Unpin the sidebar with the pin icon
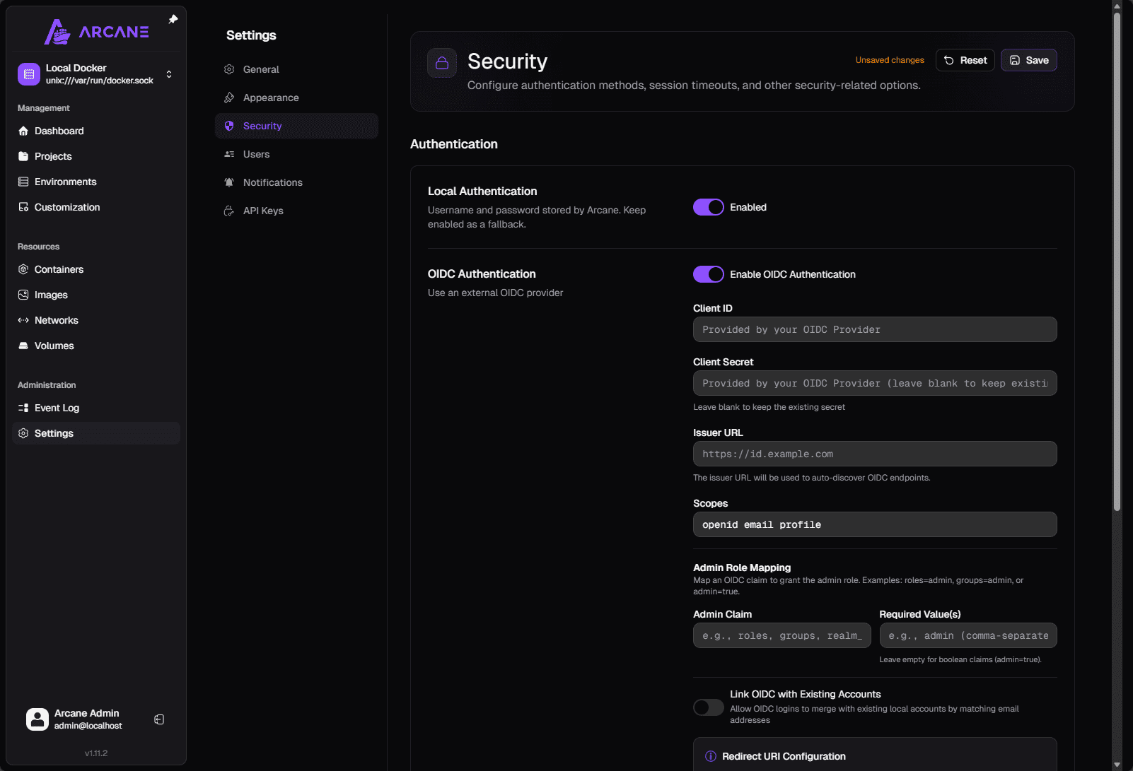Screen dimensions: 1133x771 (173, 19)
